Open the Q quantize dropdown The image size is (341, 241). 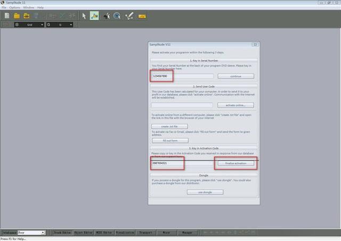(70, 25)
